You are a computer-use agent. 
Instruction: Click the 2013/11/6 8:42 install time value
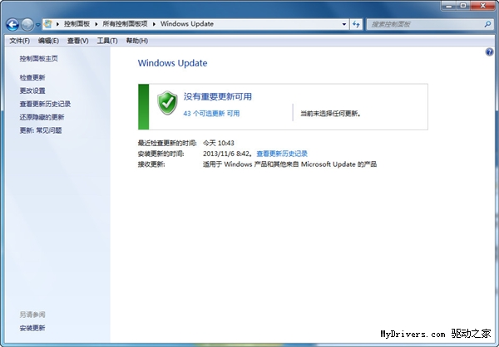[227, 154]
